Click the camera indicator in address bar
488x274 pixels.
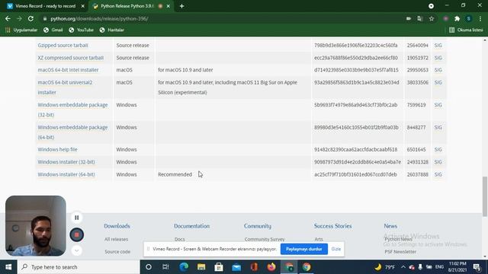409,18
